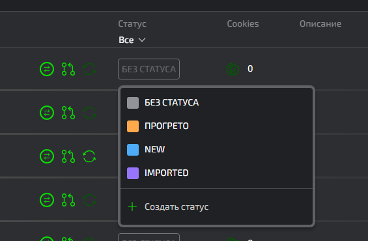Choose ПРОГРЕТО status option

click(x=216, y=126)
